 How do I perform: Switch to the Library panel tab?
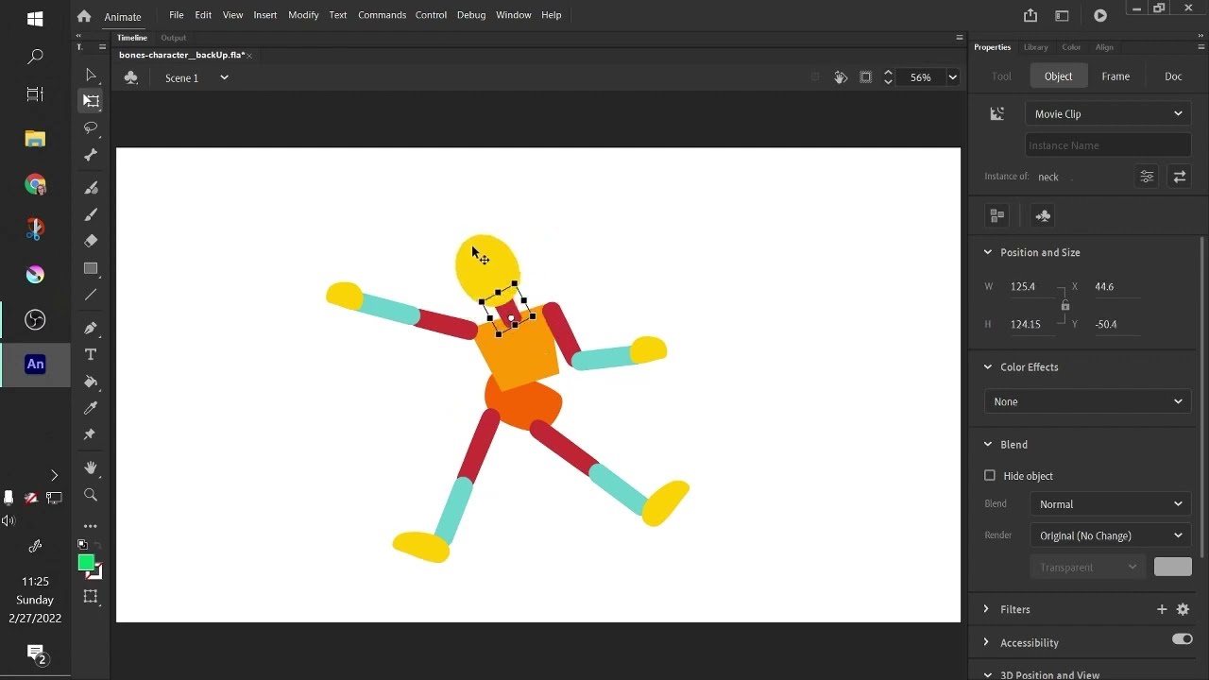point(1036,47)
